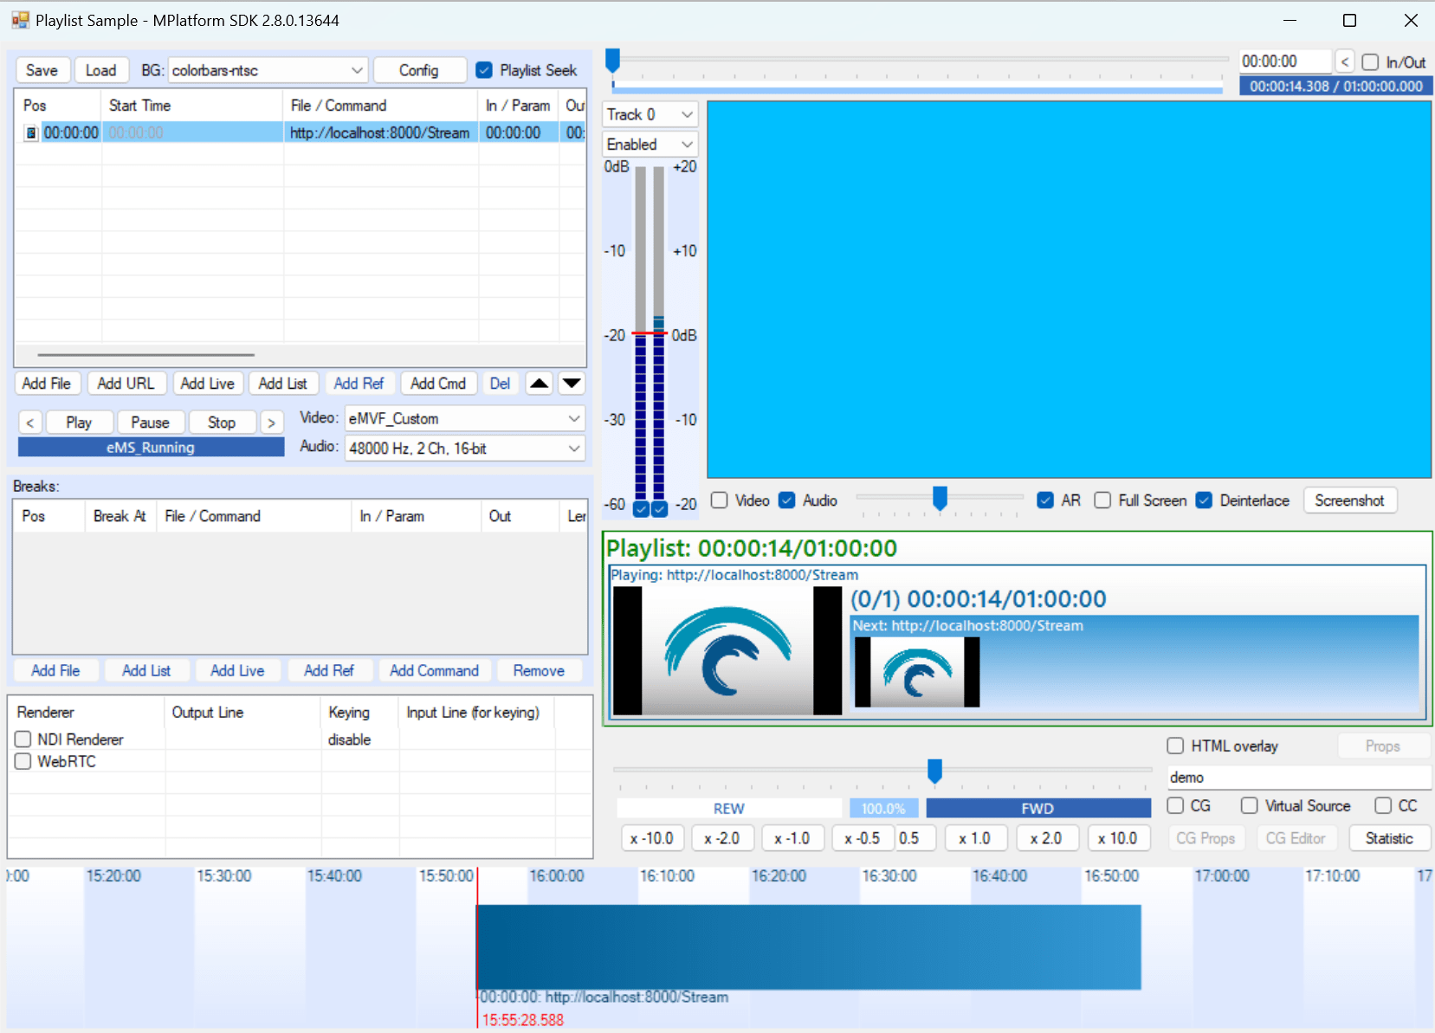The height and width of the screenshot is (1033, 1435).
Task: Enable the HTML overlay checkbox
Action: point(1175,746)
